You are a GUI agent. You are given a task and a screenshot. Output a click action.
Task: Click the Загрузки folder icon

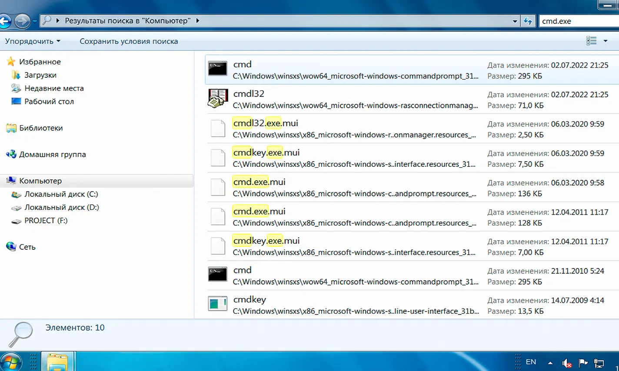click(x=16, y=75)
